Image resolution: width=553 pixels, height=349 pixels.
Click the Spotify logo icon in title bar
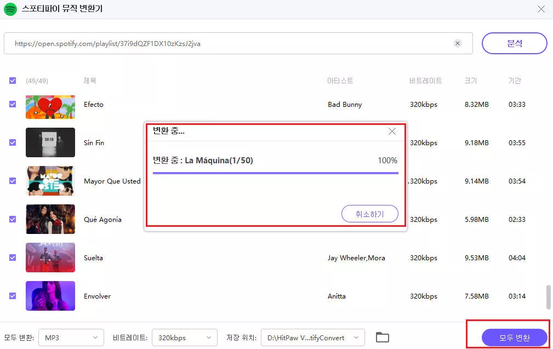(10, 9)
